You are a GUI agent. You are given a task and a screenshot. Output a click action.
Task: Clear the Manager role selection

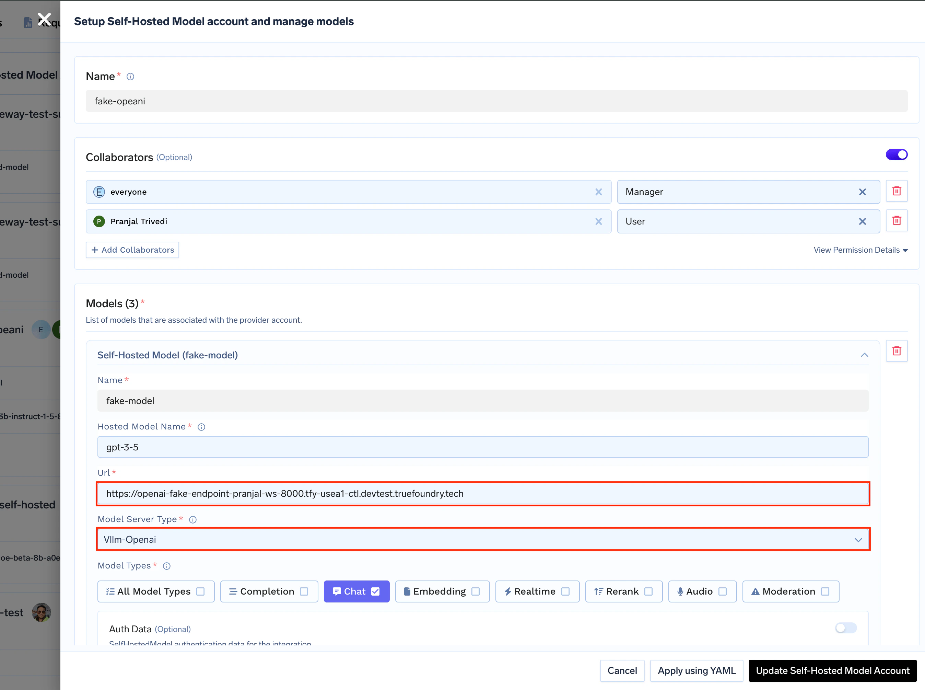tap(863, 192)
